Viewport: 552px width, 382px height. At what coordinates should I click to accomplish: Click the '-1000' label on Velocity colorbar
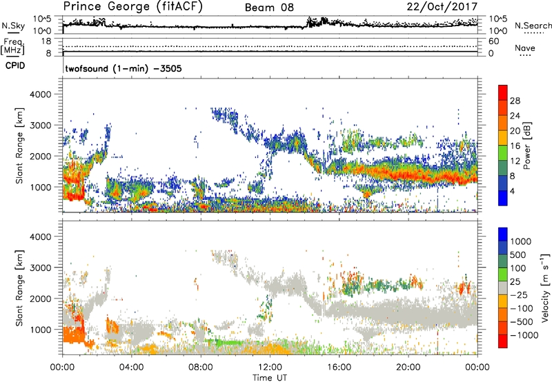524,335
